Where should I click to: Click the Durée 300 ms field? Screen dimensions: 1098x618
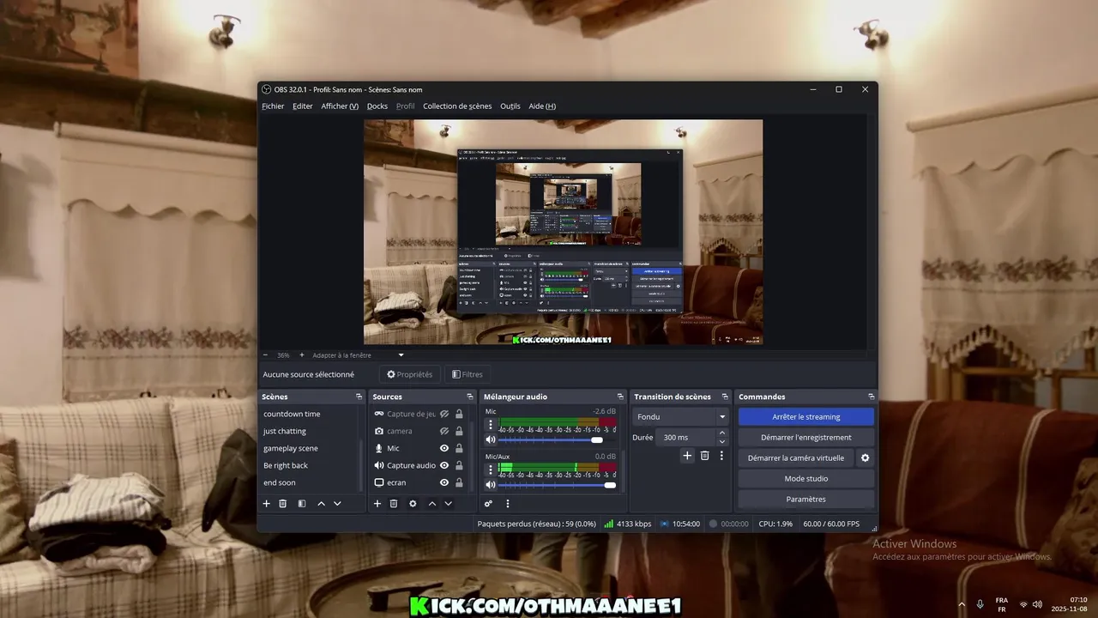(686, 437)
